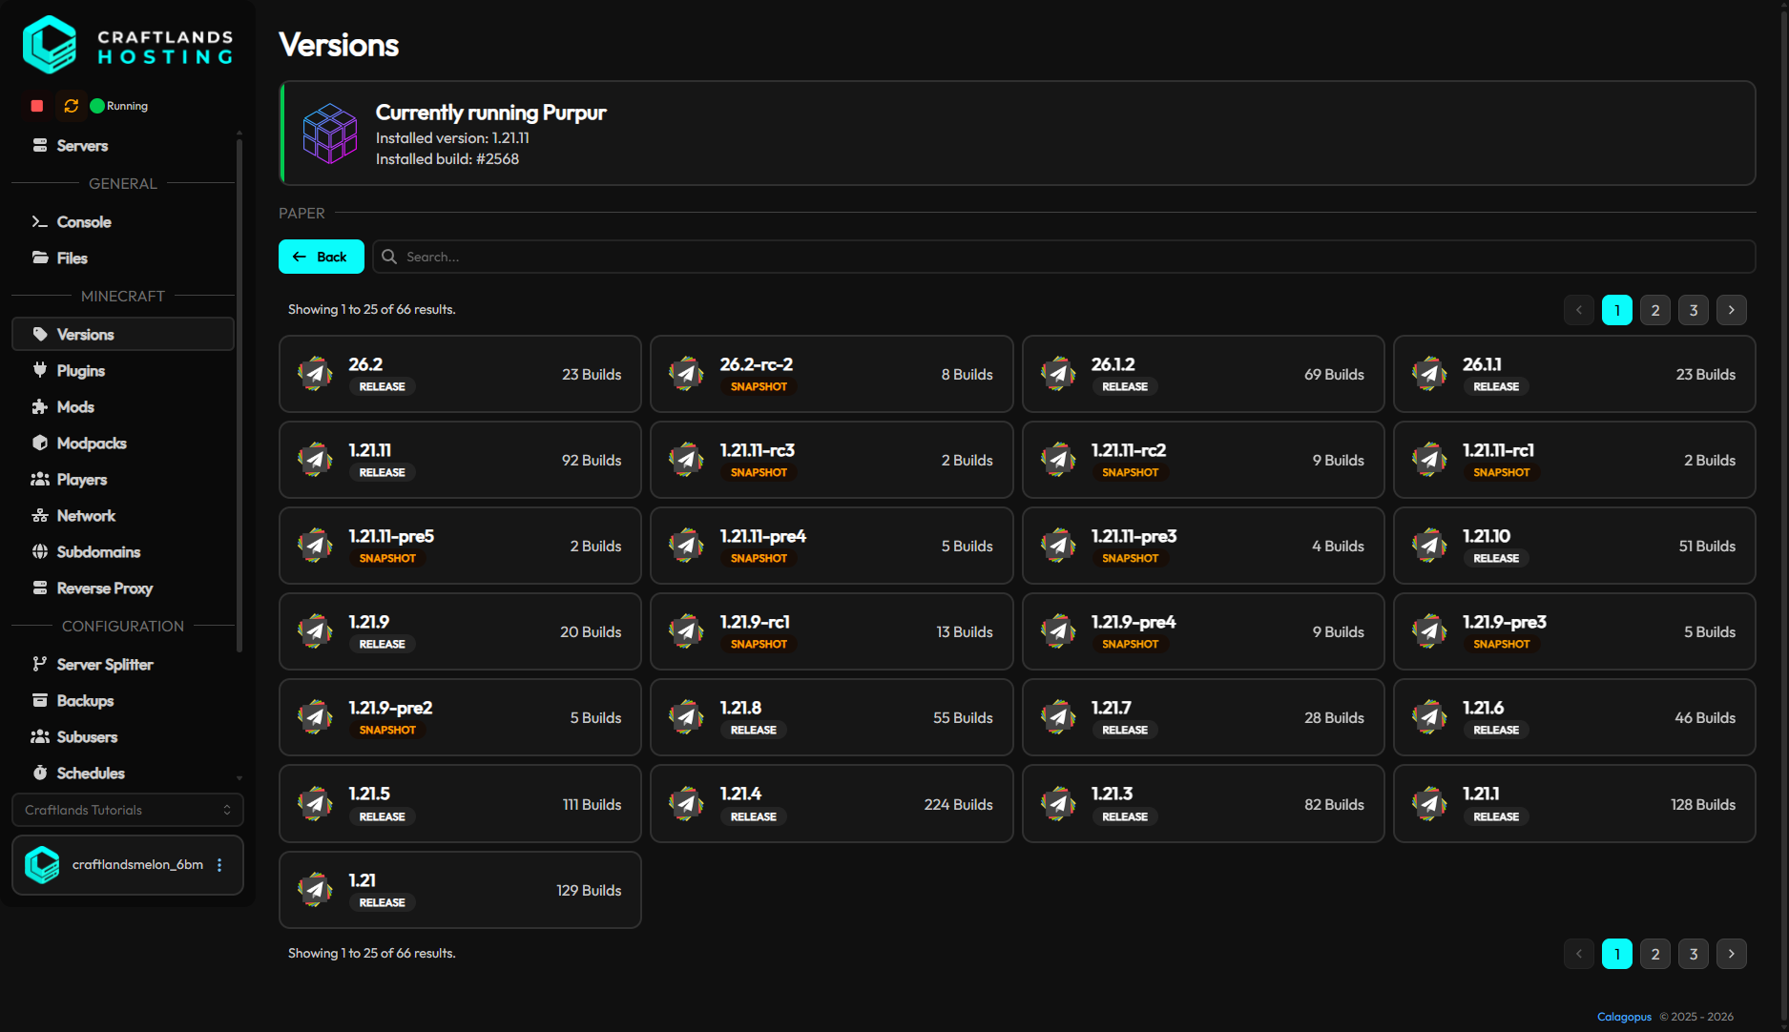Click the Paper icon on 1.21.11-rc3 card
Viewport: 1789px width, 1032px height.
pos(686,460)
